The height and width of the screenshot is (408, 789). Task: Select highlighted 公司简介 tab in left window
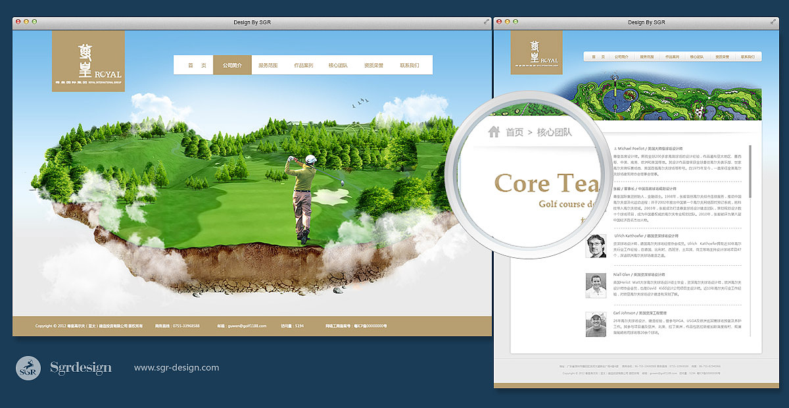[x=232, y=65]
